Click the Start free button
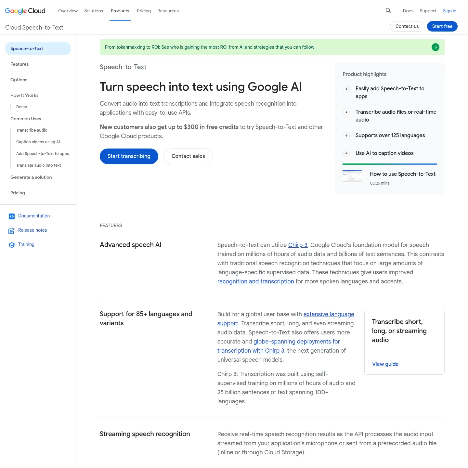 [442, 26]
